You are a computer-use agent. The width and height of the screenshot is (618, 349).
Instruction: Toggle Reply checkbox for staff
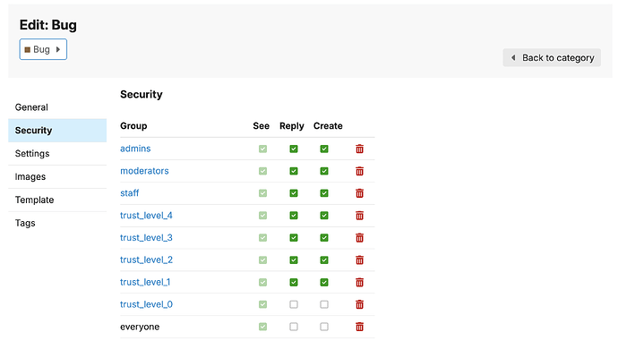pos(294,193)
